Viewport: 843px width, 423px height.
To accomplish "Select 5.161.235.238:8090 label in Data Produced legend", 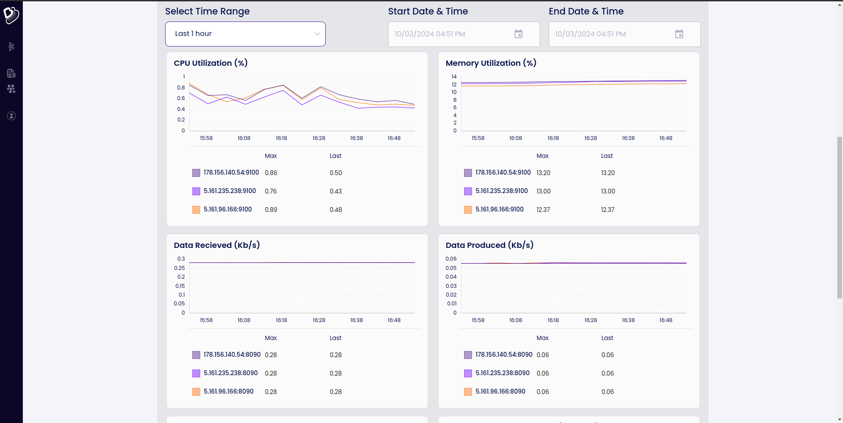I will point(502,373).
